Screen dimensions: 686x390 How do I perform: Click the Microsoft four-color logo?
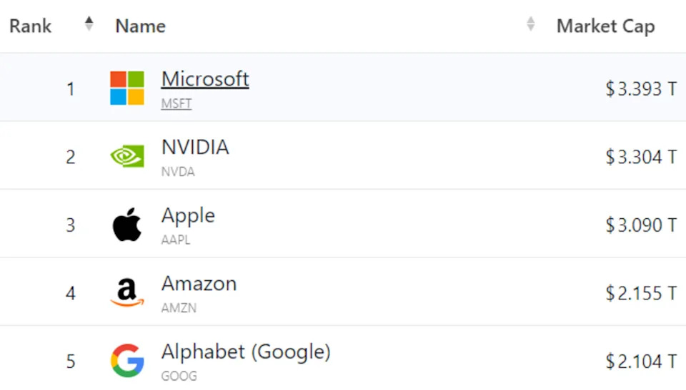tap(127, 88)
